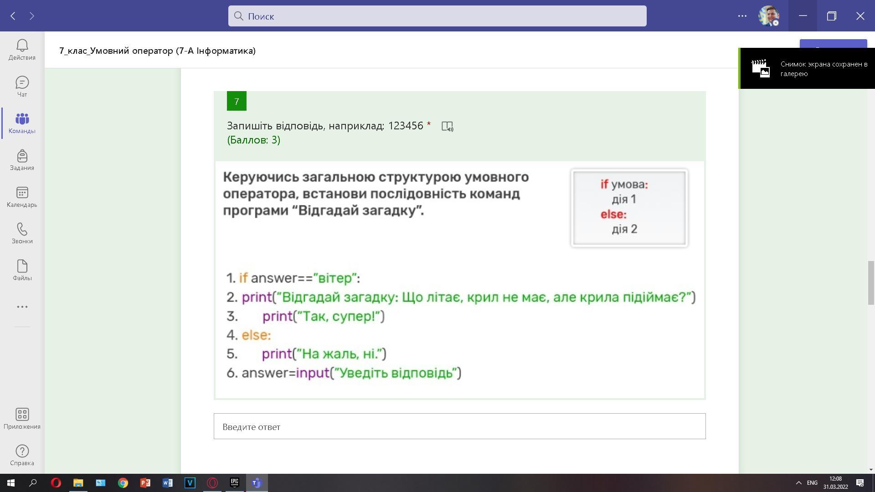
Task: Navigate back with the left arrow
Action: point(13,16)
